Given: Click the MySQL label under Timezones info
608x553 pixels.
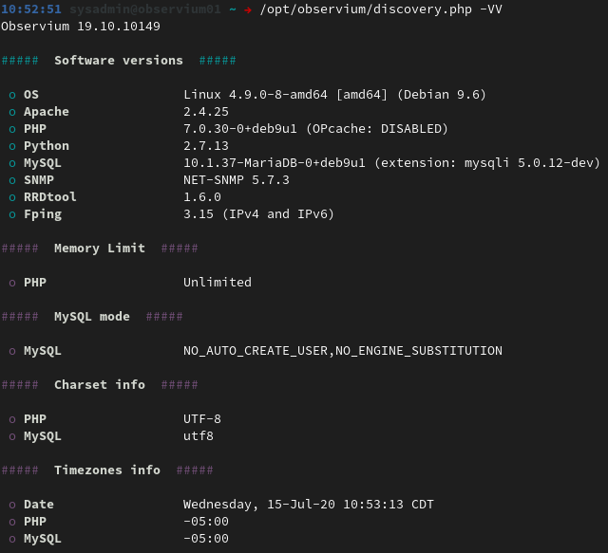Looking at the screenshot, I should tap(43, 539).
